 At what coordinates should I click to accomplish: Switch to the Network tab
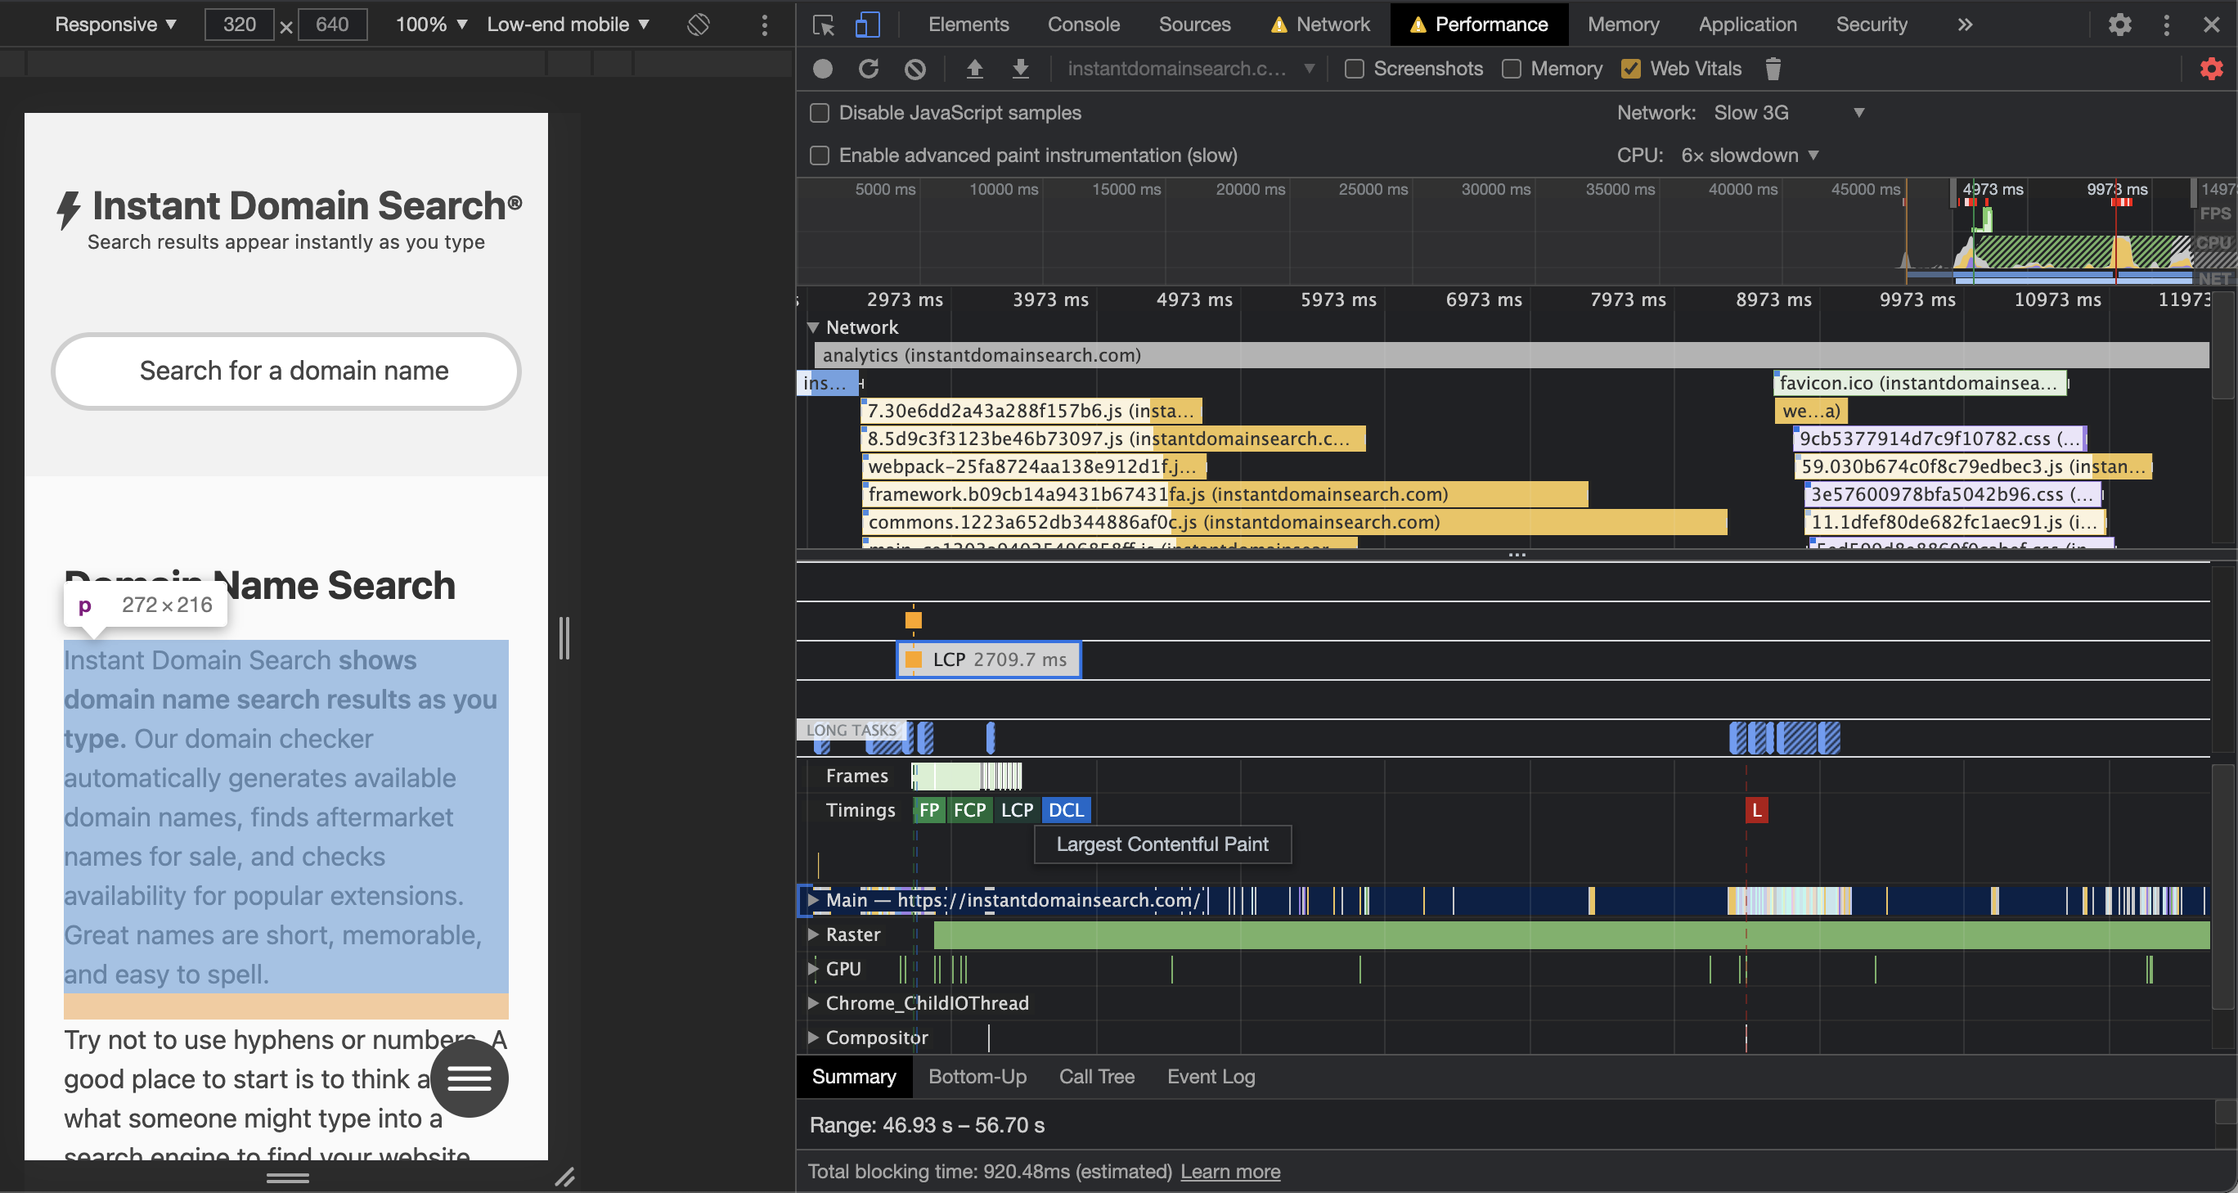coord(1320,25)
